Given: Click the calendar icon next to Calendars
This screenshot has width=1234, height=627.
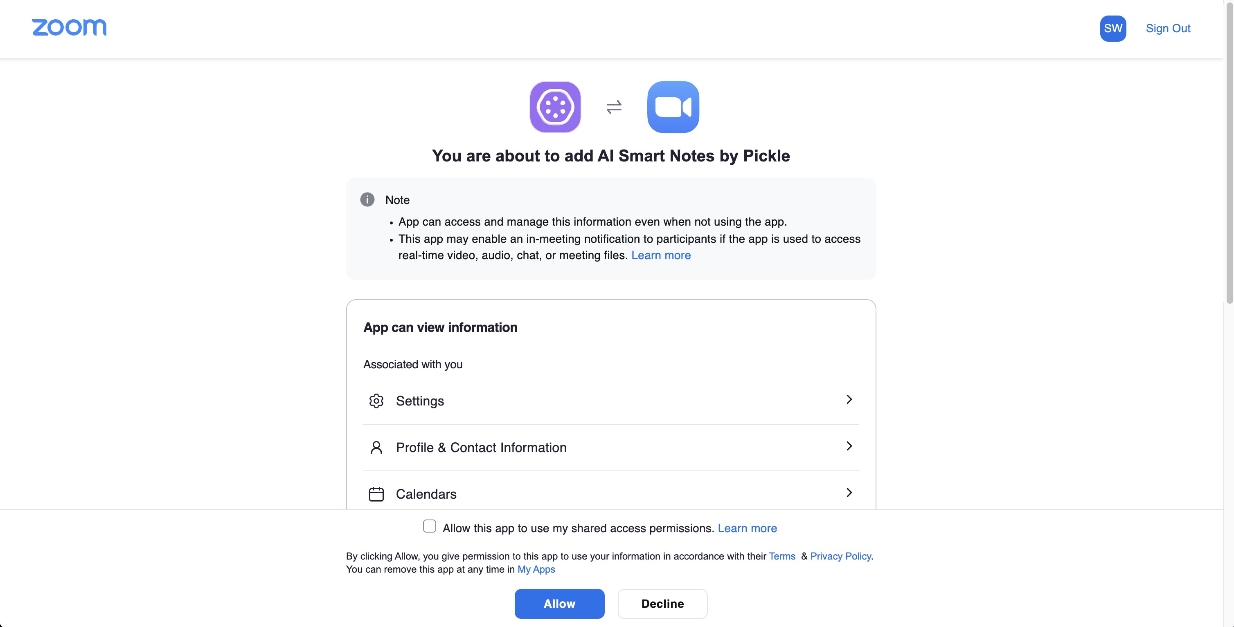Looking at the screenshot, I should point(376,494).
